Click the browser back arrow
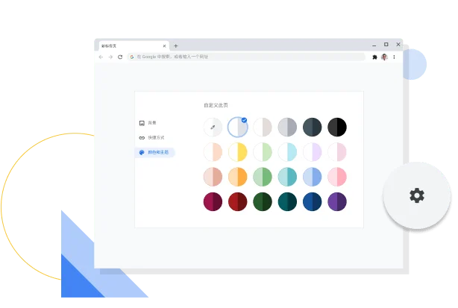This screenshot has width=458, height=308. click(x=101, y=57)
